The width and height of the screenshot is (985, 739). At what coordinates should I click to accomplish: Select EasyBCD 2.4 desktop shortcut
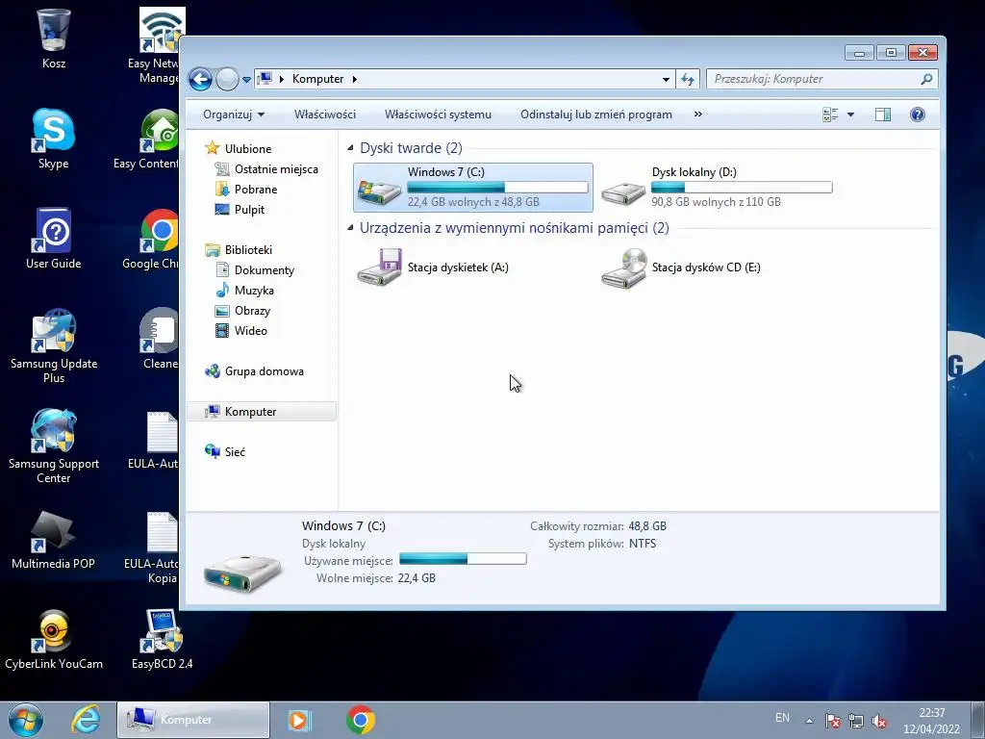point(162,639)
